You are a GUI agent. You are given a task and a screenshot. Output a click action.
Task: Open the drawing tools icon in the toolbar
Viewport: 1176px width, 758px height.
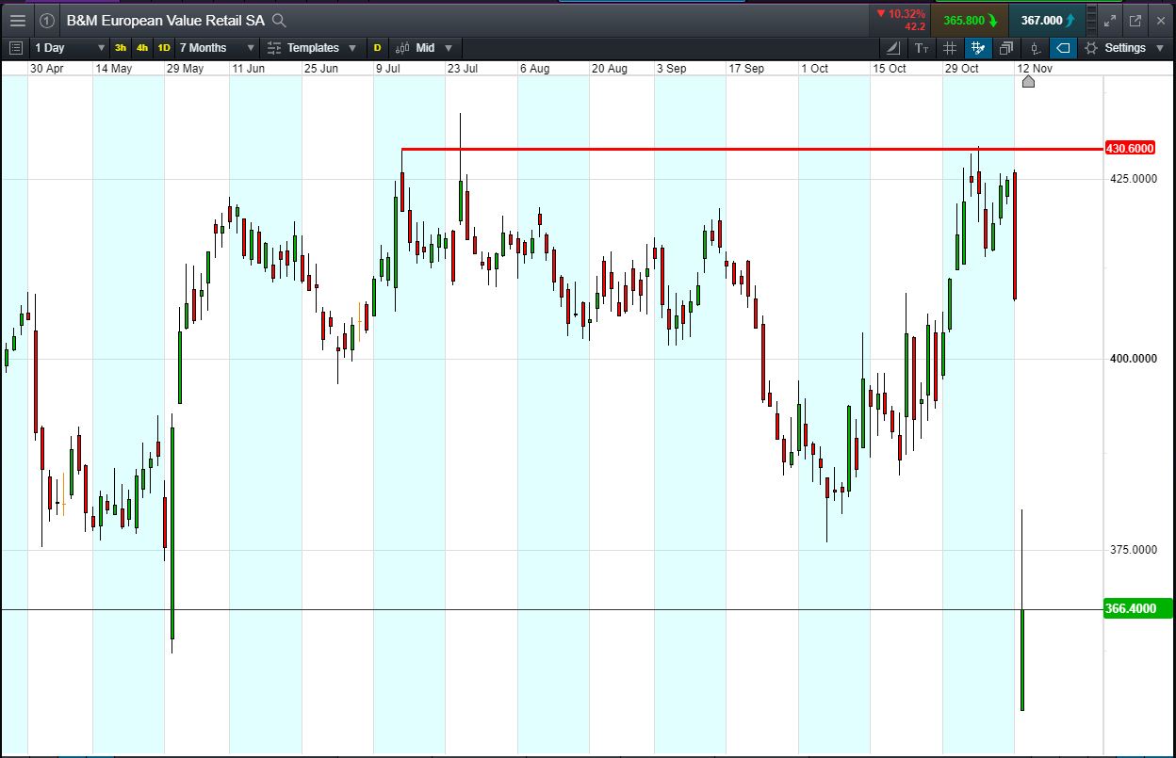tap(893, 47)
